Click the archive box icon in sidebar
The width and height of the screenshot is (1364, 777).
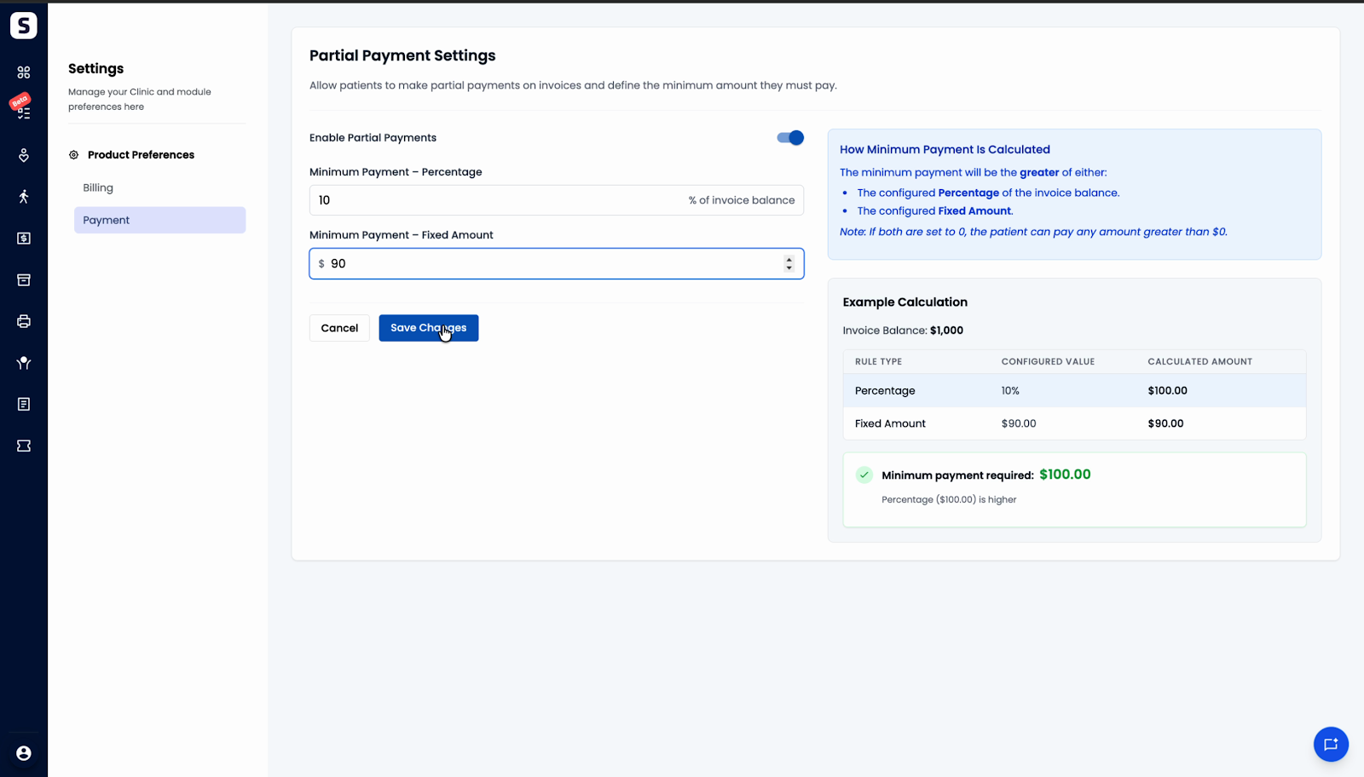(24, 279)
